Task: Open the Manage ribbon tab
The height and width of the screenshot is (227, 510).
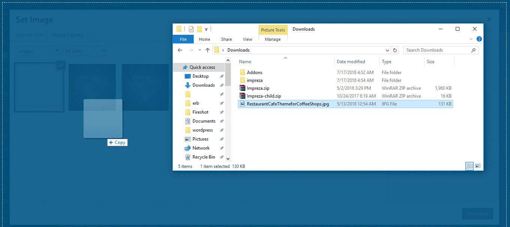Action: 273,39
